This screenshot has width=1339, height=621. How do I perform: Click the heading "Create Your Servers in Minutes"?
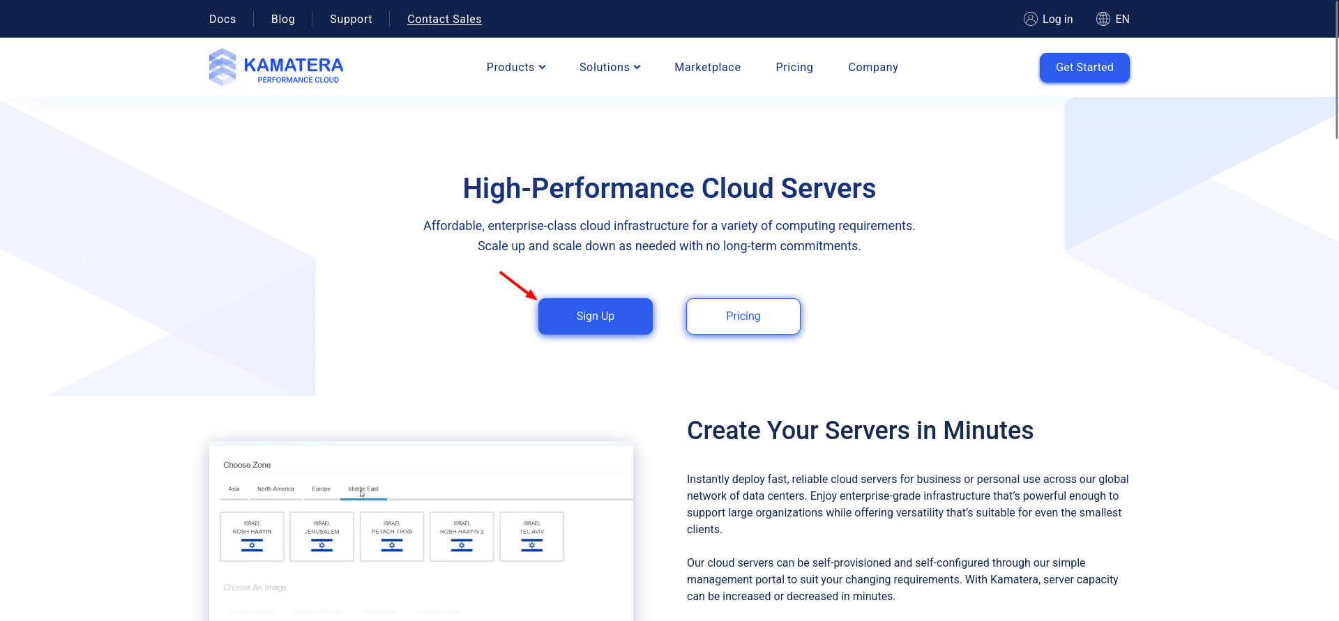[x=860, y=431]
